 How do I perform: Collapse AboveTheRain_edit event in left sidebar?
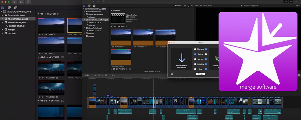pyautogui.click(x=3, y=22)
